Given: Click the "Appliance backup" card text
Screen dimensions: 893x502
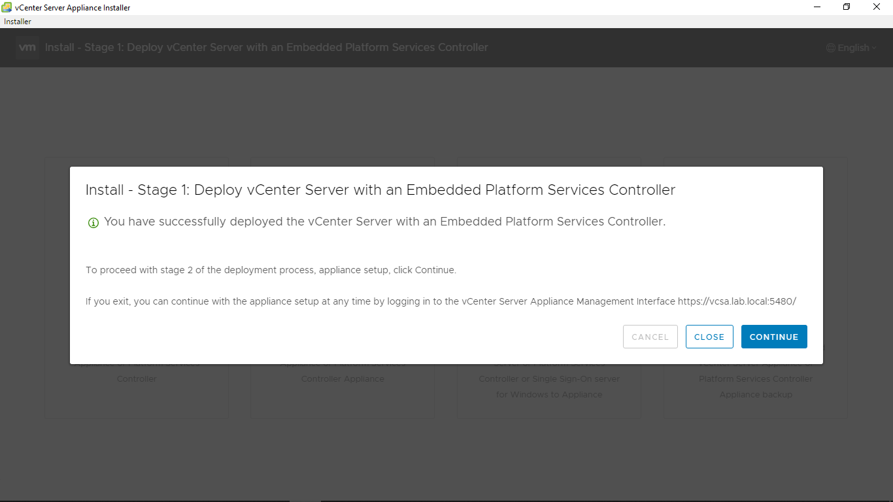Looking at the screenshot, I should click(756, 394).
